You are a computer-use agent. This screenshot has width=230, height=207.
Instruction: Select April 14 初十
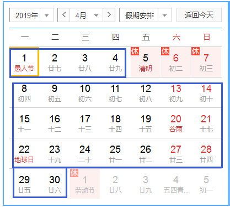coord(206,93)
